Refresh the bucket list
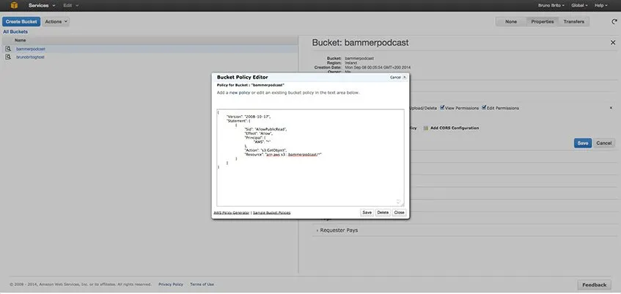 [x=614, y=22]
